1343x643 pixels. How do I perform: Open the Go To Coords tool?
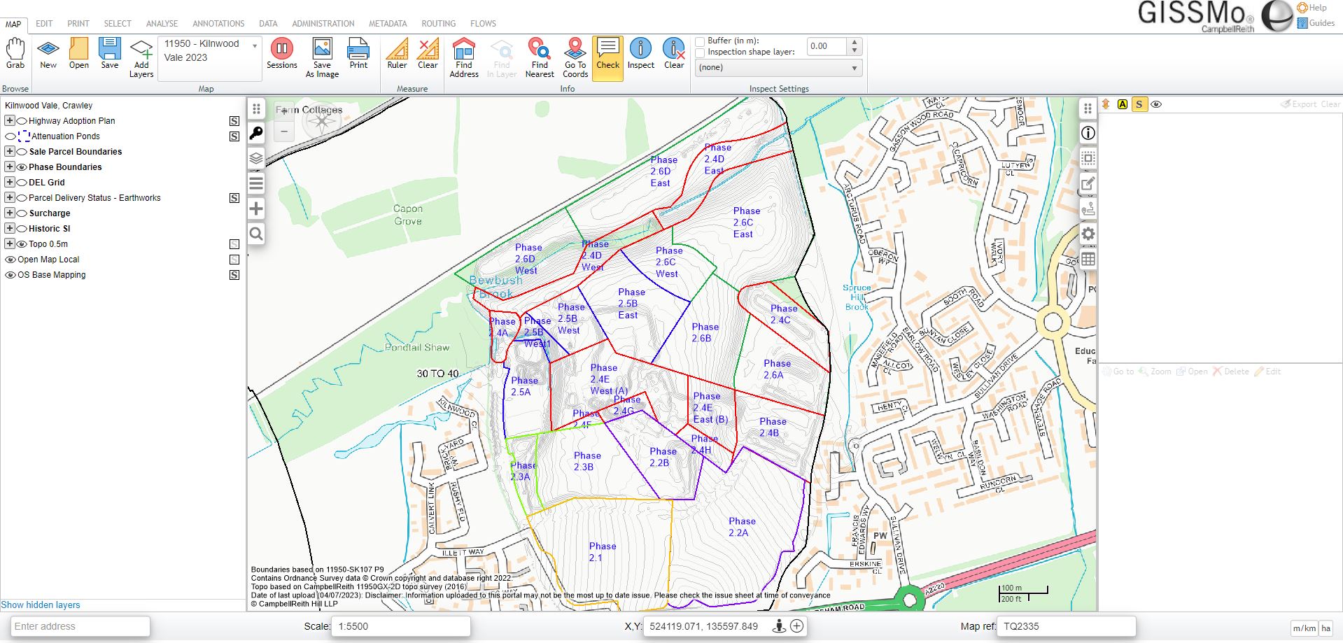tap(575, 57)
